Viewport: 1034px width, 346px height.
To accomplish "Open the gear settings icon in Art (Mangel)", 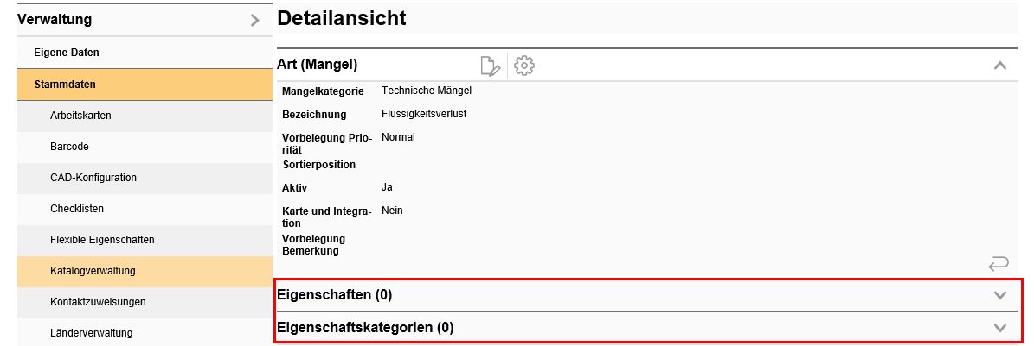I will 523,66.
